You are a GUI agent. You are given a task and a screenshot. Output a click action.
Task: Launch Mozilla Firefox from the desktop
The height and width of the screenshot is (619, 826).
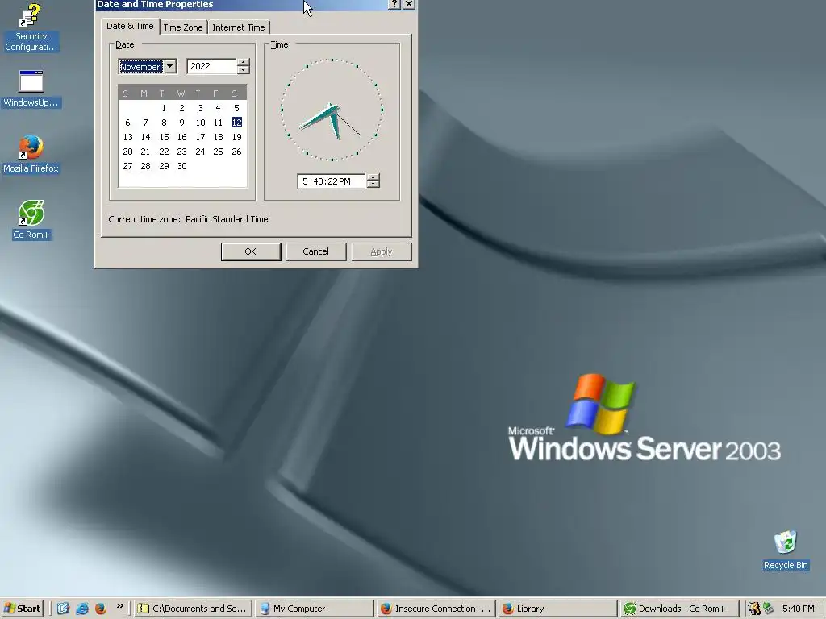(x=31, y=154)
